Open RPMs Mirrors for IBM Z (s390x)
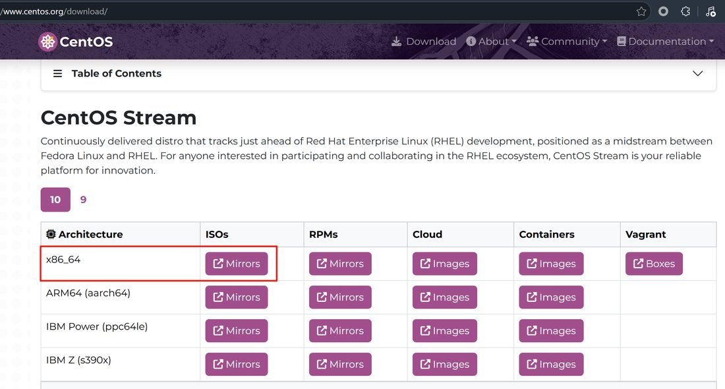Viewport: 725px width, 389px height. pyautogui.click(x=340, y=365)
